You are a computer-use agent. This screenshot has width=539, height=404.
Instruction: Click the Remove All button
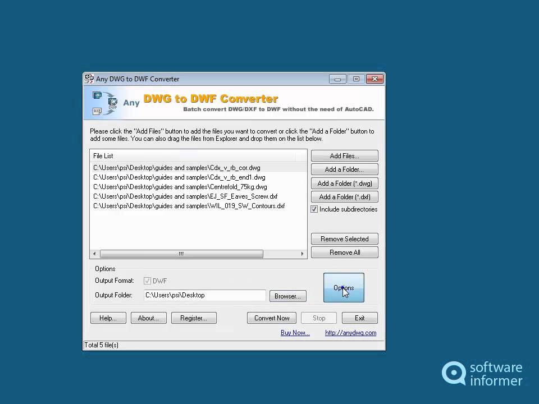(344, 252)
